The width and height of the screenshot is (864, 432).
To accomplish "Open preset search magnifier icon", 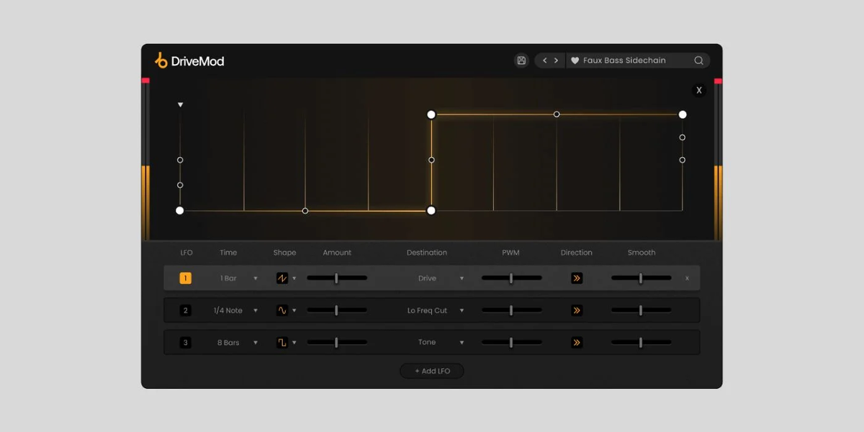I will point(698,60).
